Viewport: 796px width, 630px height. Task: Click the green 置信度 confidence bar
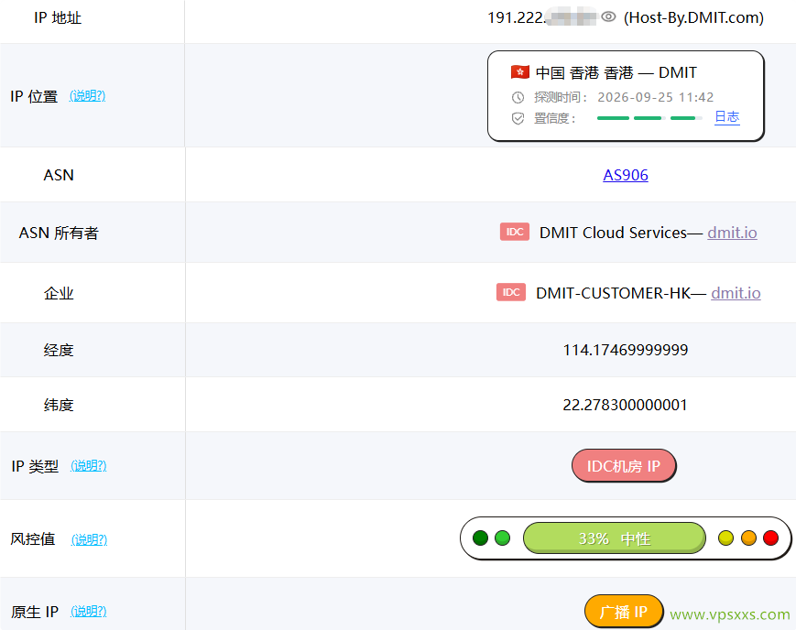click(x=649, y=118)
